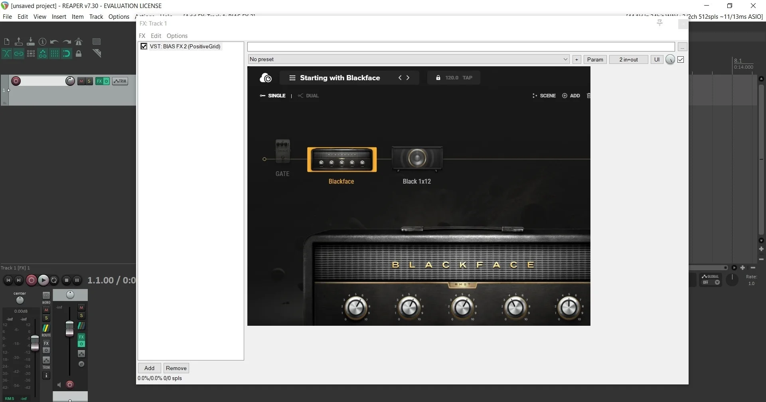Click the ToneCloud icon in BIAS FX

(x=266, y=78)
